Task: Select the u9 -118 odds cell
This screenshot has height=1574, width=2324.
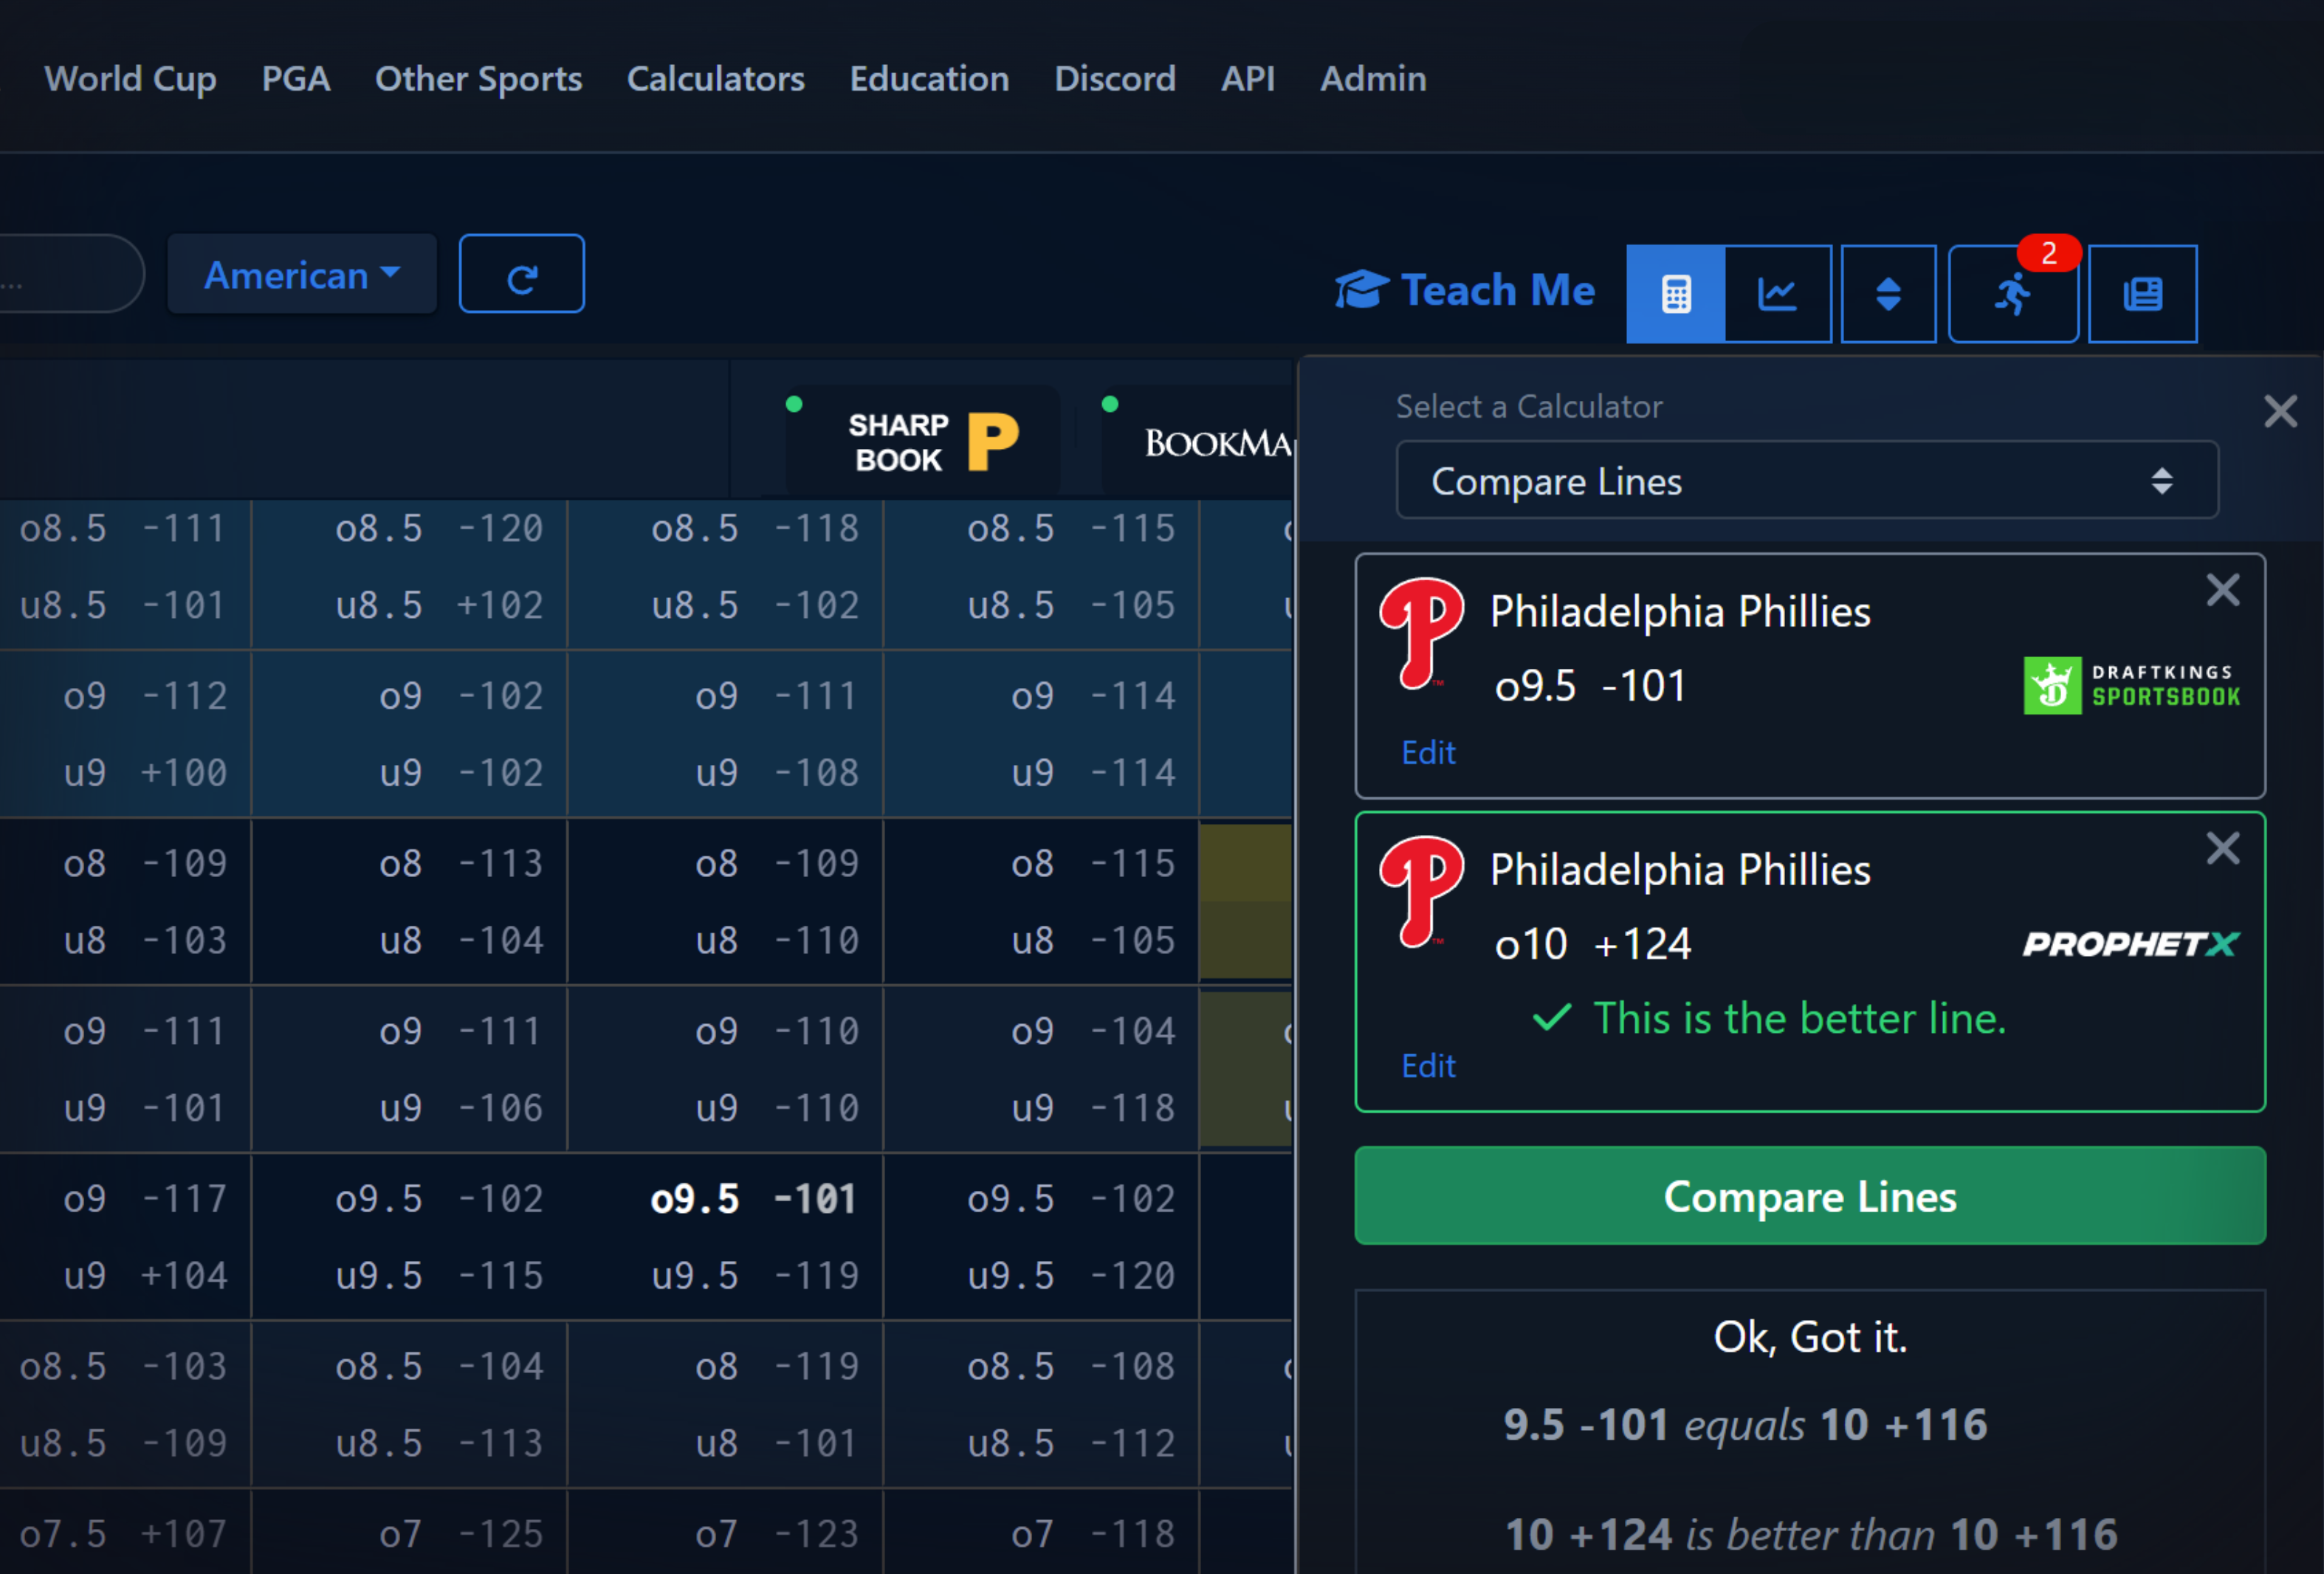Action: pos(1093,1108)
